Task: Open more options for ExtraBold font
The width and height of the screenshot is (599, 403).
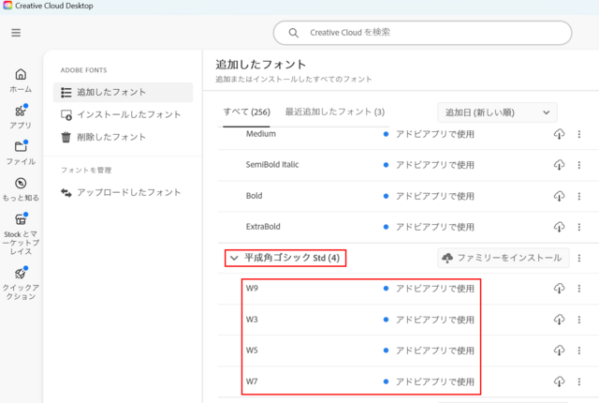Action: coord(579,227)
